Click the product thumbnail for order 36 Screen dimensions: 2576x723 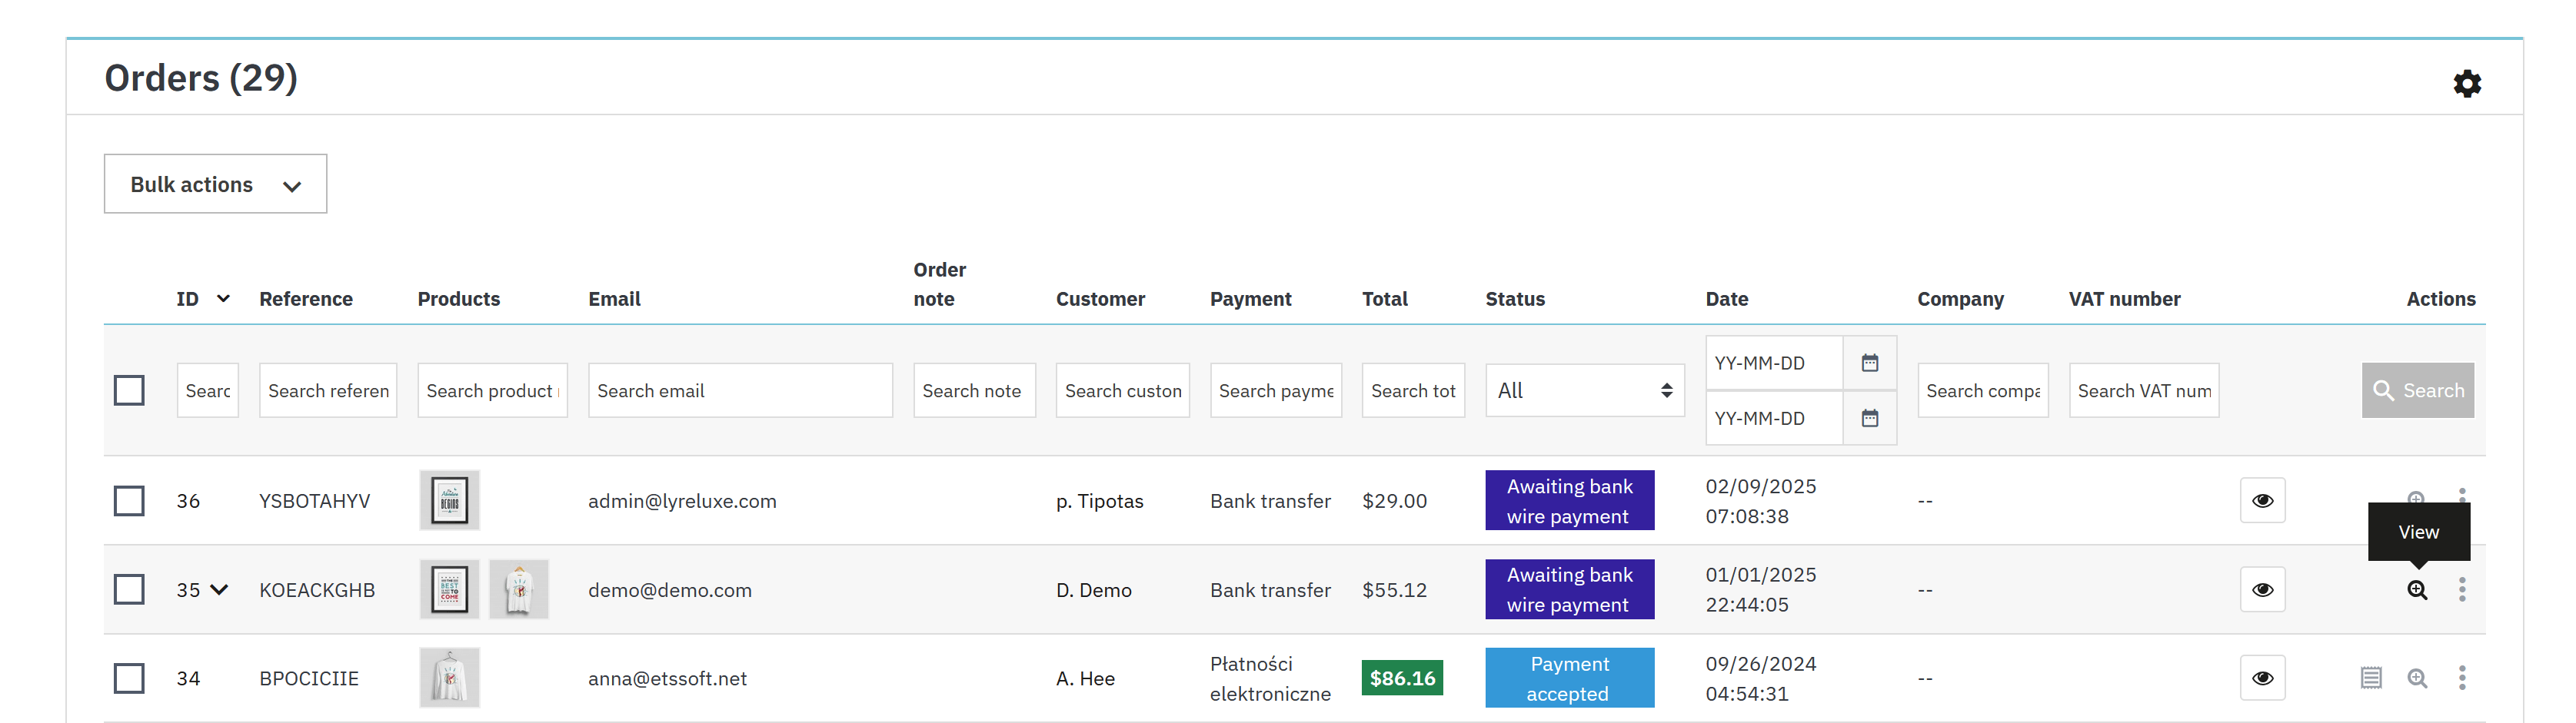click(449, 500)
